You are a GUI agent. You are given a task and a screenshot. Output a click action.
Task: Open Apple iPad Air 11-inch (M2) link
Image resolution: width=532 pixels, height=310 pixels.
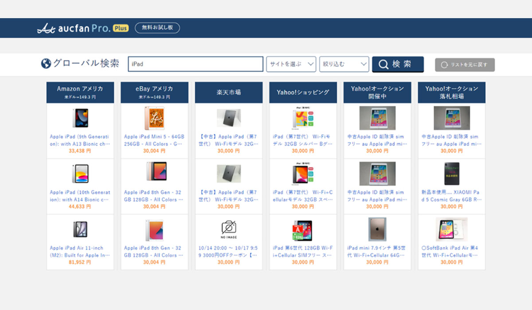(80, 252)
